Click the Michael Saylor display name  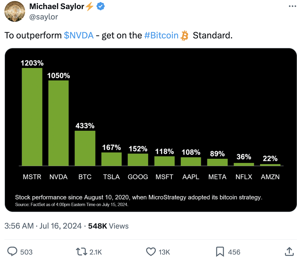pyautogui.click(x=57, y=6)
